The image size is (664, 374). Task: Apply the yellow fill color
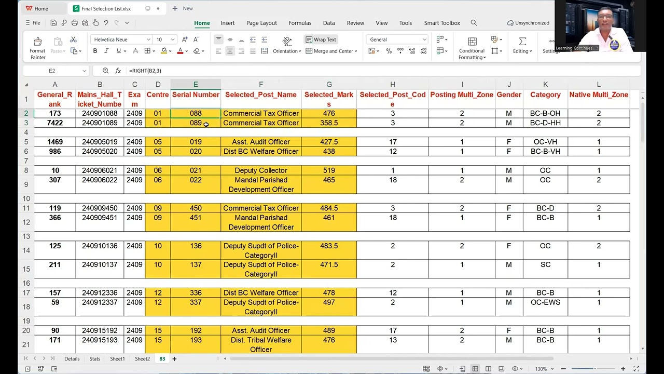(164, 51)
